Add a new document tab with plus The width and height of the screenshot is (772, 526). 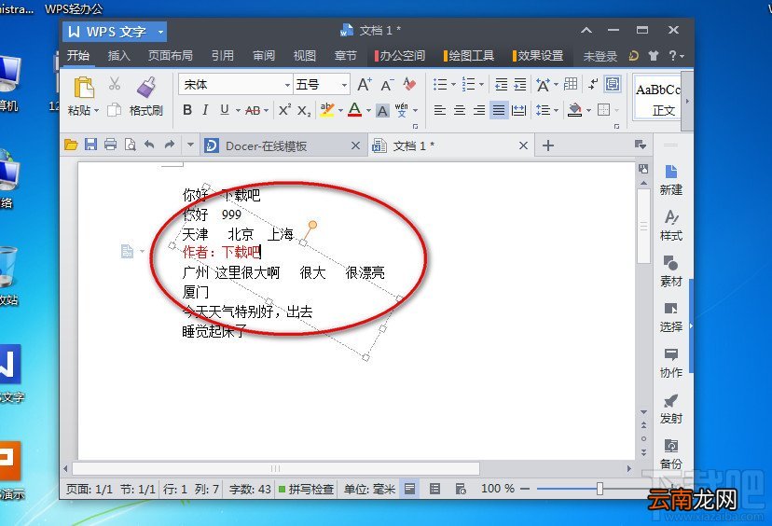(548, 145)
